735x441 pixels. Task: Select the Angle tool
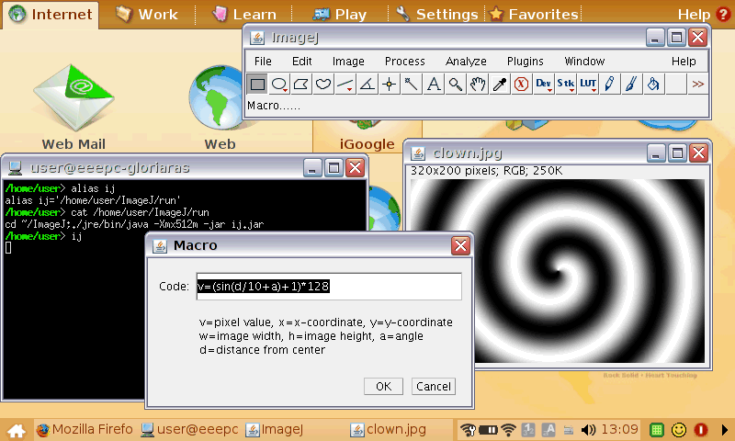pos(367,85)
